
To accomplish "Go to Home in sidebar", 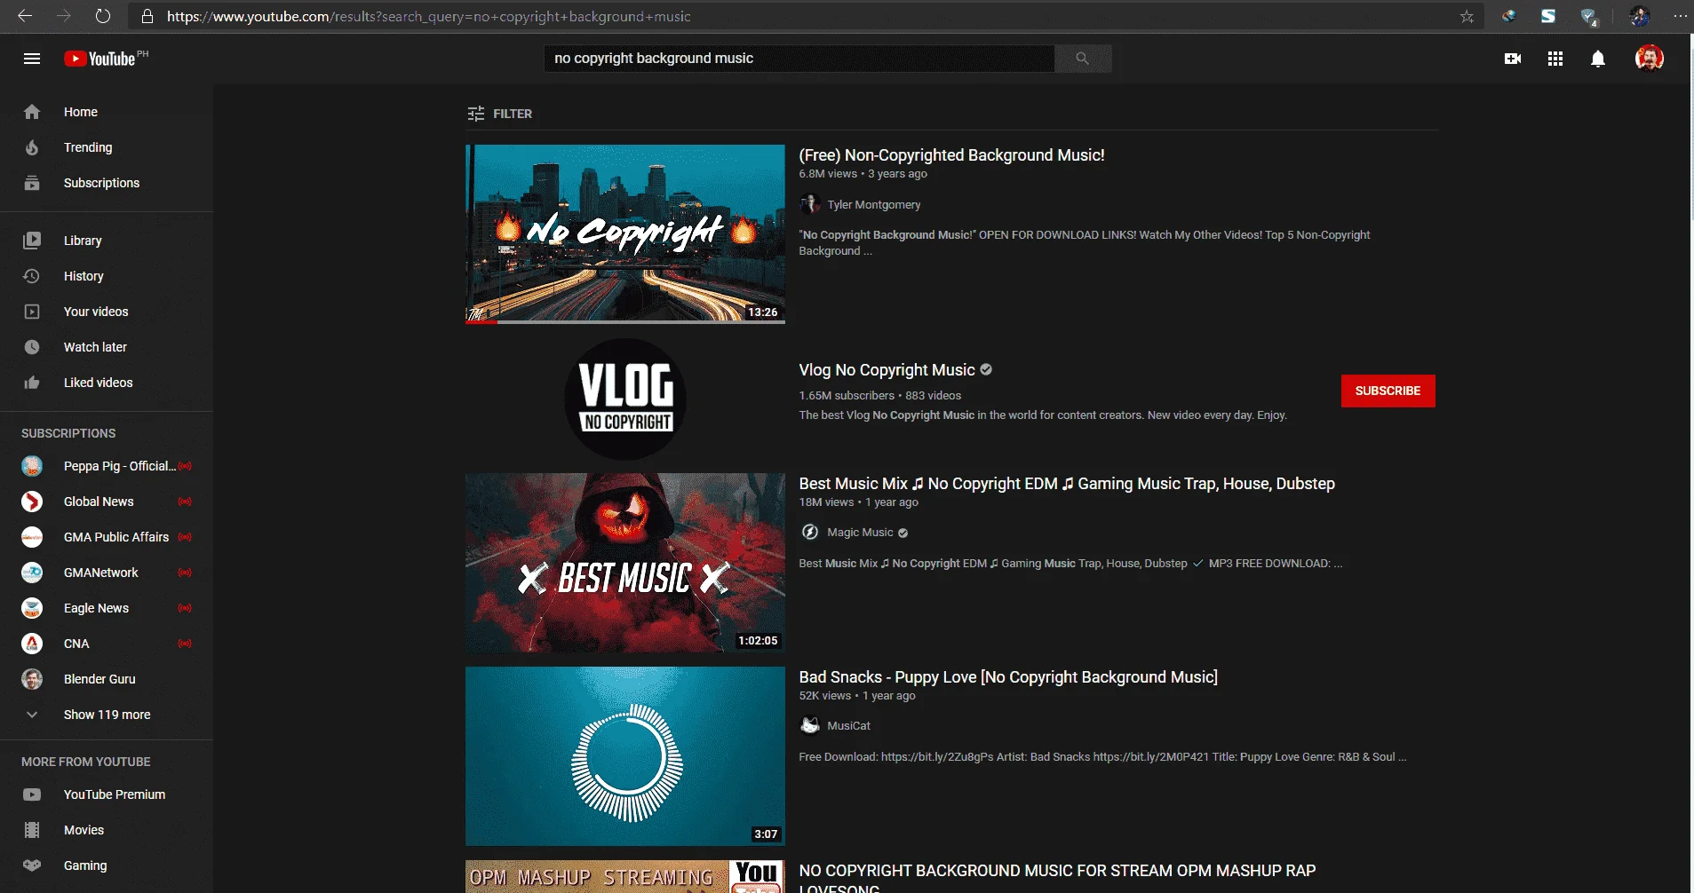I will pos(107,112).
